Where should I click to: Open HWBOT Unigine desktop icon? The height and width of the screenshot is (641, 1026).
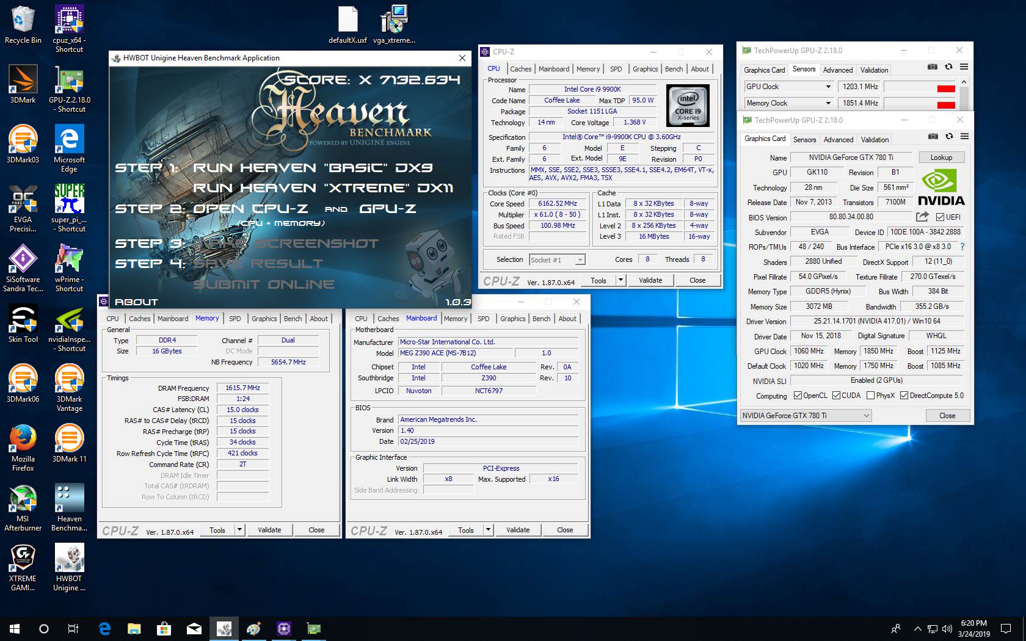[69, 567]
